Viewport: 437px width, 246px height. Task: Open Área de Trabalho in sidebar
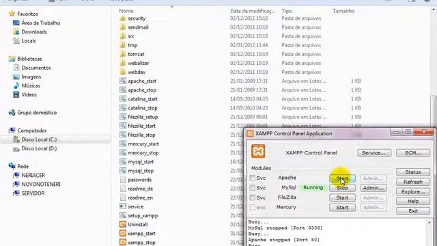41,23
